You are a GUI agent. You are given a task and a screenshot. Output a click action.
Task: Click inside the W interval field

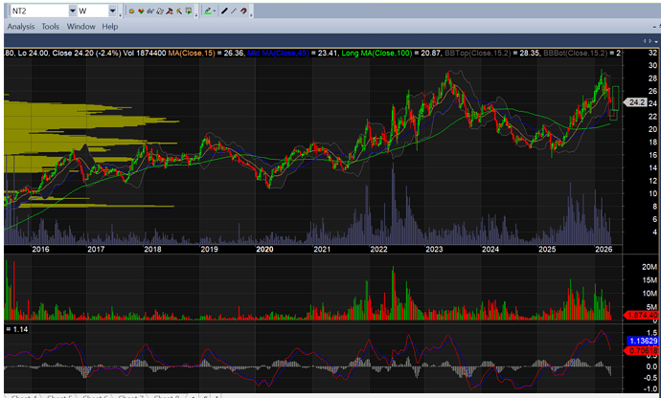(93, 11)
